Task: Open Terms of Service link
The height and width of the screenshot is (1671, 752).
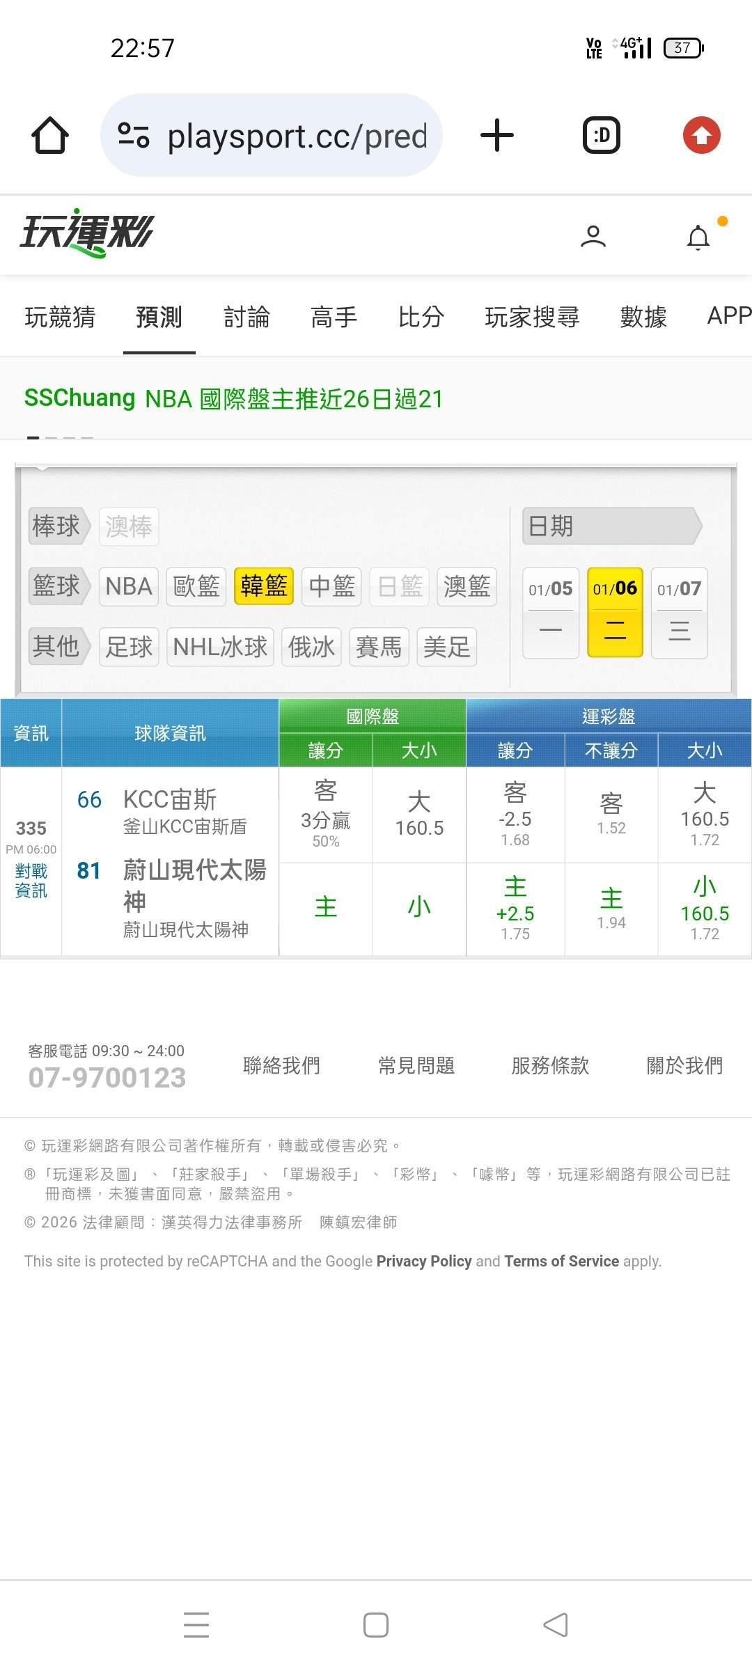Action: [561, 1261]
